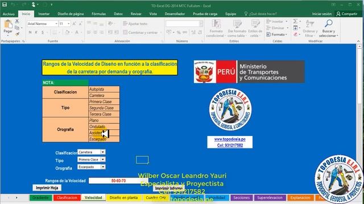
Task: Open the Archivo menu
Action: (x=9, y=14)
